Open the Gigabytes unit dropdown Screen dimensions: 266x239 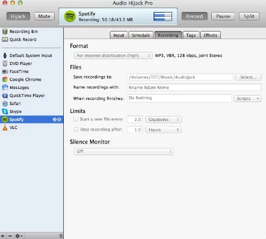coord(164,119)
